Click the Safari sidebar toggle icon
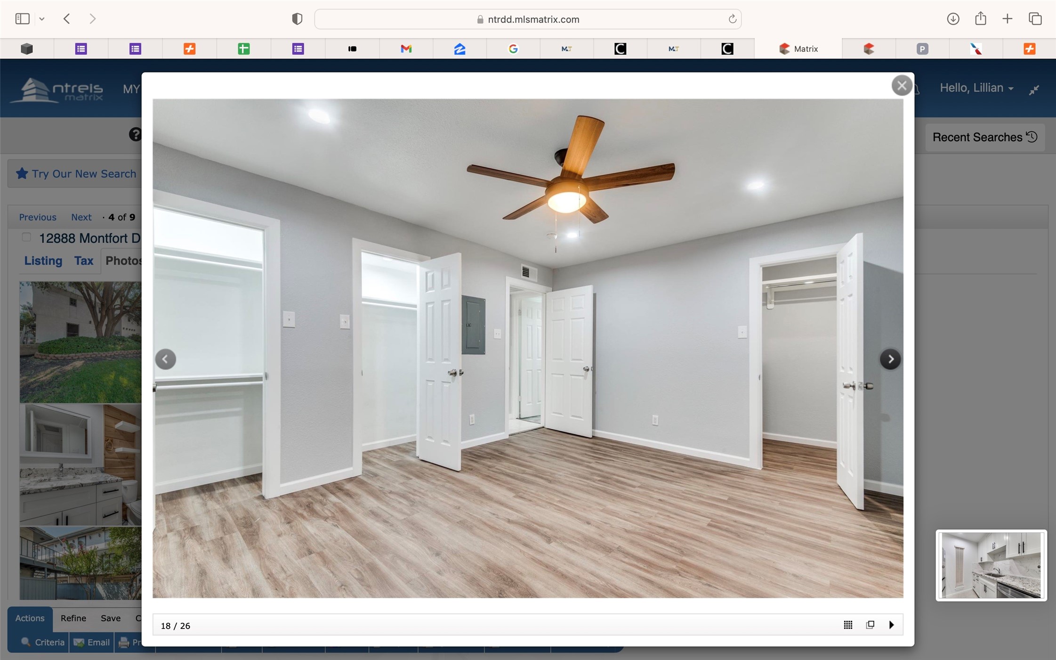 tap(22, 19)
